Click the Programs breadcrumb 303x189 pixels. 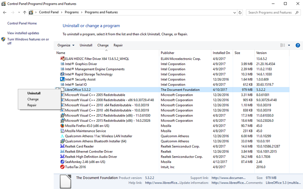click(x=72, y=12)
